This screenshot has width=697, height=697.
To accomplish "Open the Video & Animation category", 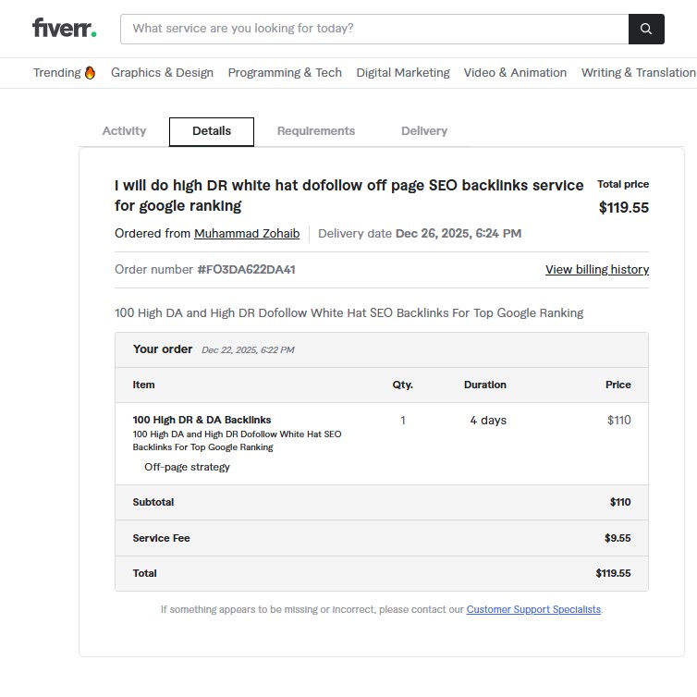I will [x=515, y=73].
